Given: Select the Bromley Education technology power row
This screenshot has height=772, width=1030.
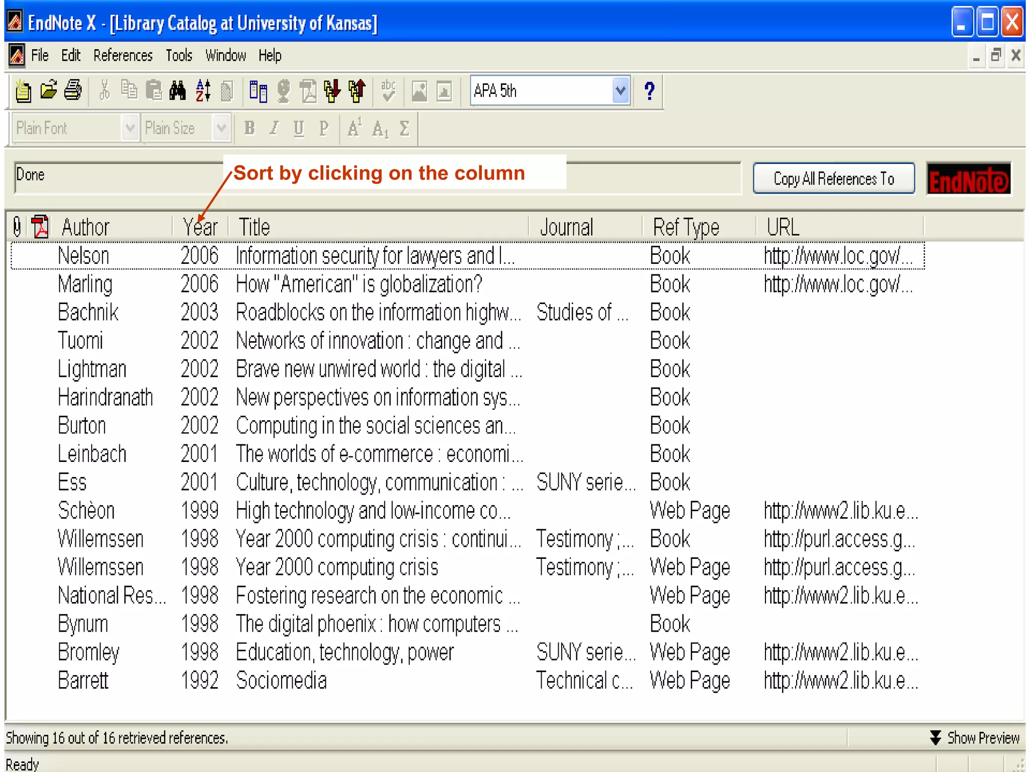Looking at the screenshot, I should click(x=468, y=652).
